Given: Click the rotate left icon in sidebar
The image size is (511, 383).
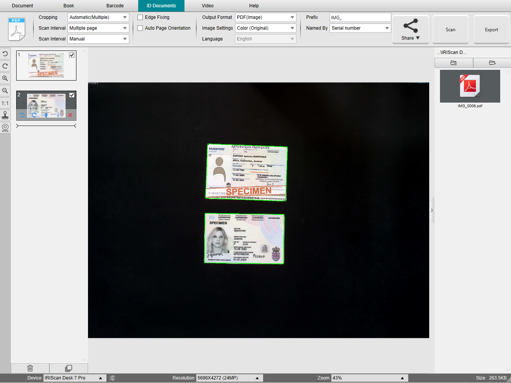Looking at the screenshot, I should pyautogui.click(x=5, y=54).
